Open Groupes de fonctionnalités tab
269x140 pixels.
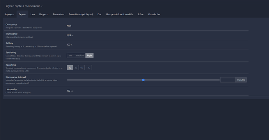click(x=119, y=14)
